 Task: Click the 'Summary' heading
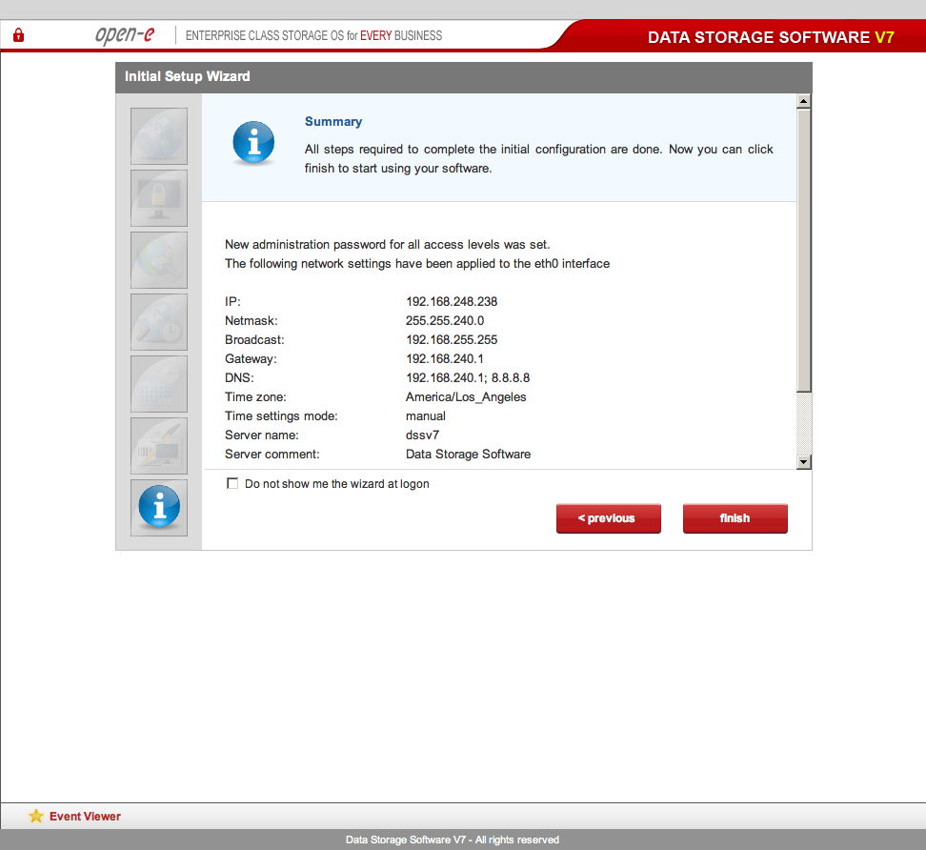click(x=333, y=122)
